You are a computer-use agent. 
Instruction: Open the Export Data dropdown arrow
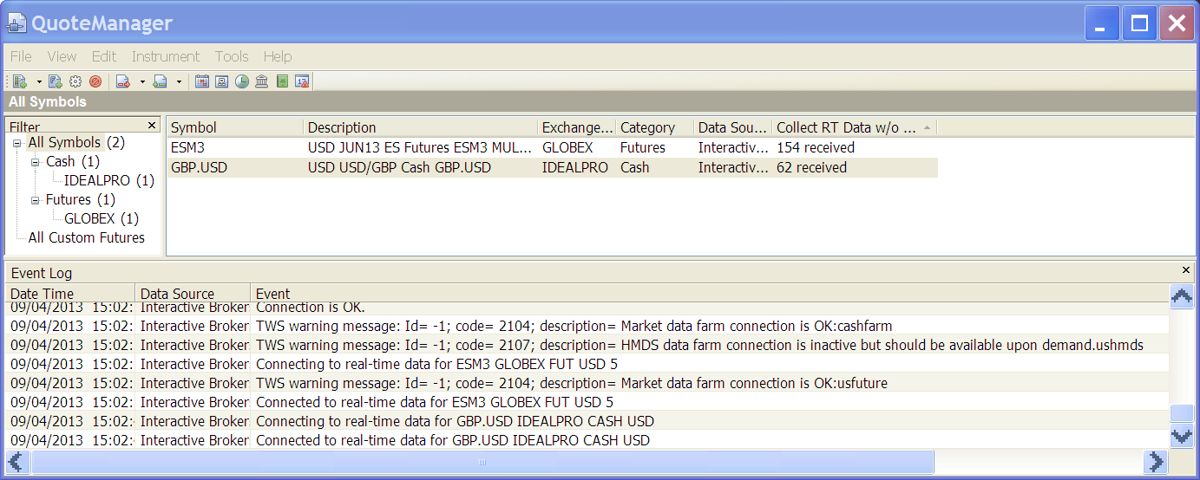click(142, 81)
